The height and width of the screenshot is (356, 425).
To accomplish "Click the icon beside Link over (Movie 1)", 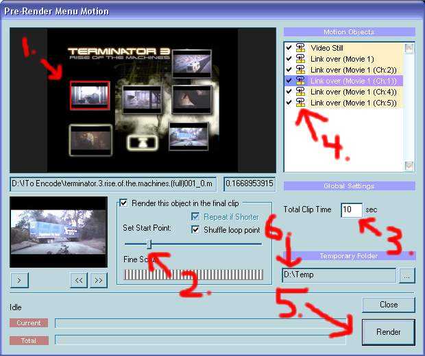I will click(x=300, y=59).
